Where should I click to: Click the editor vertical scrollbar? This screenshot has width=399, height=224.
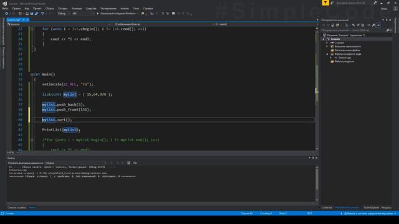click(x=317, y=88)
